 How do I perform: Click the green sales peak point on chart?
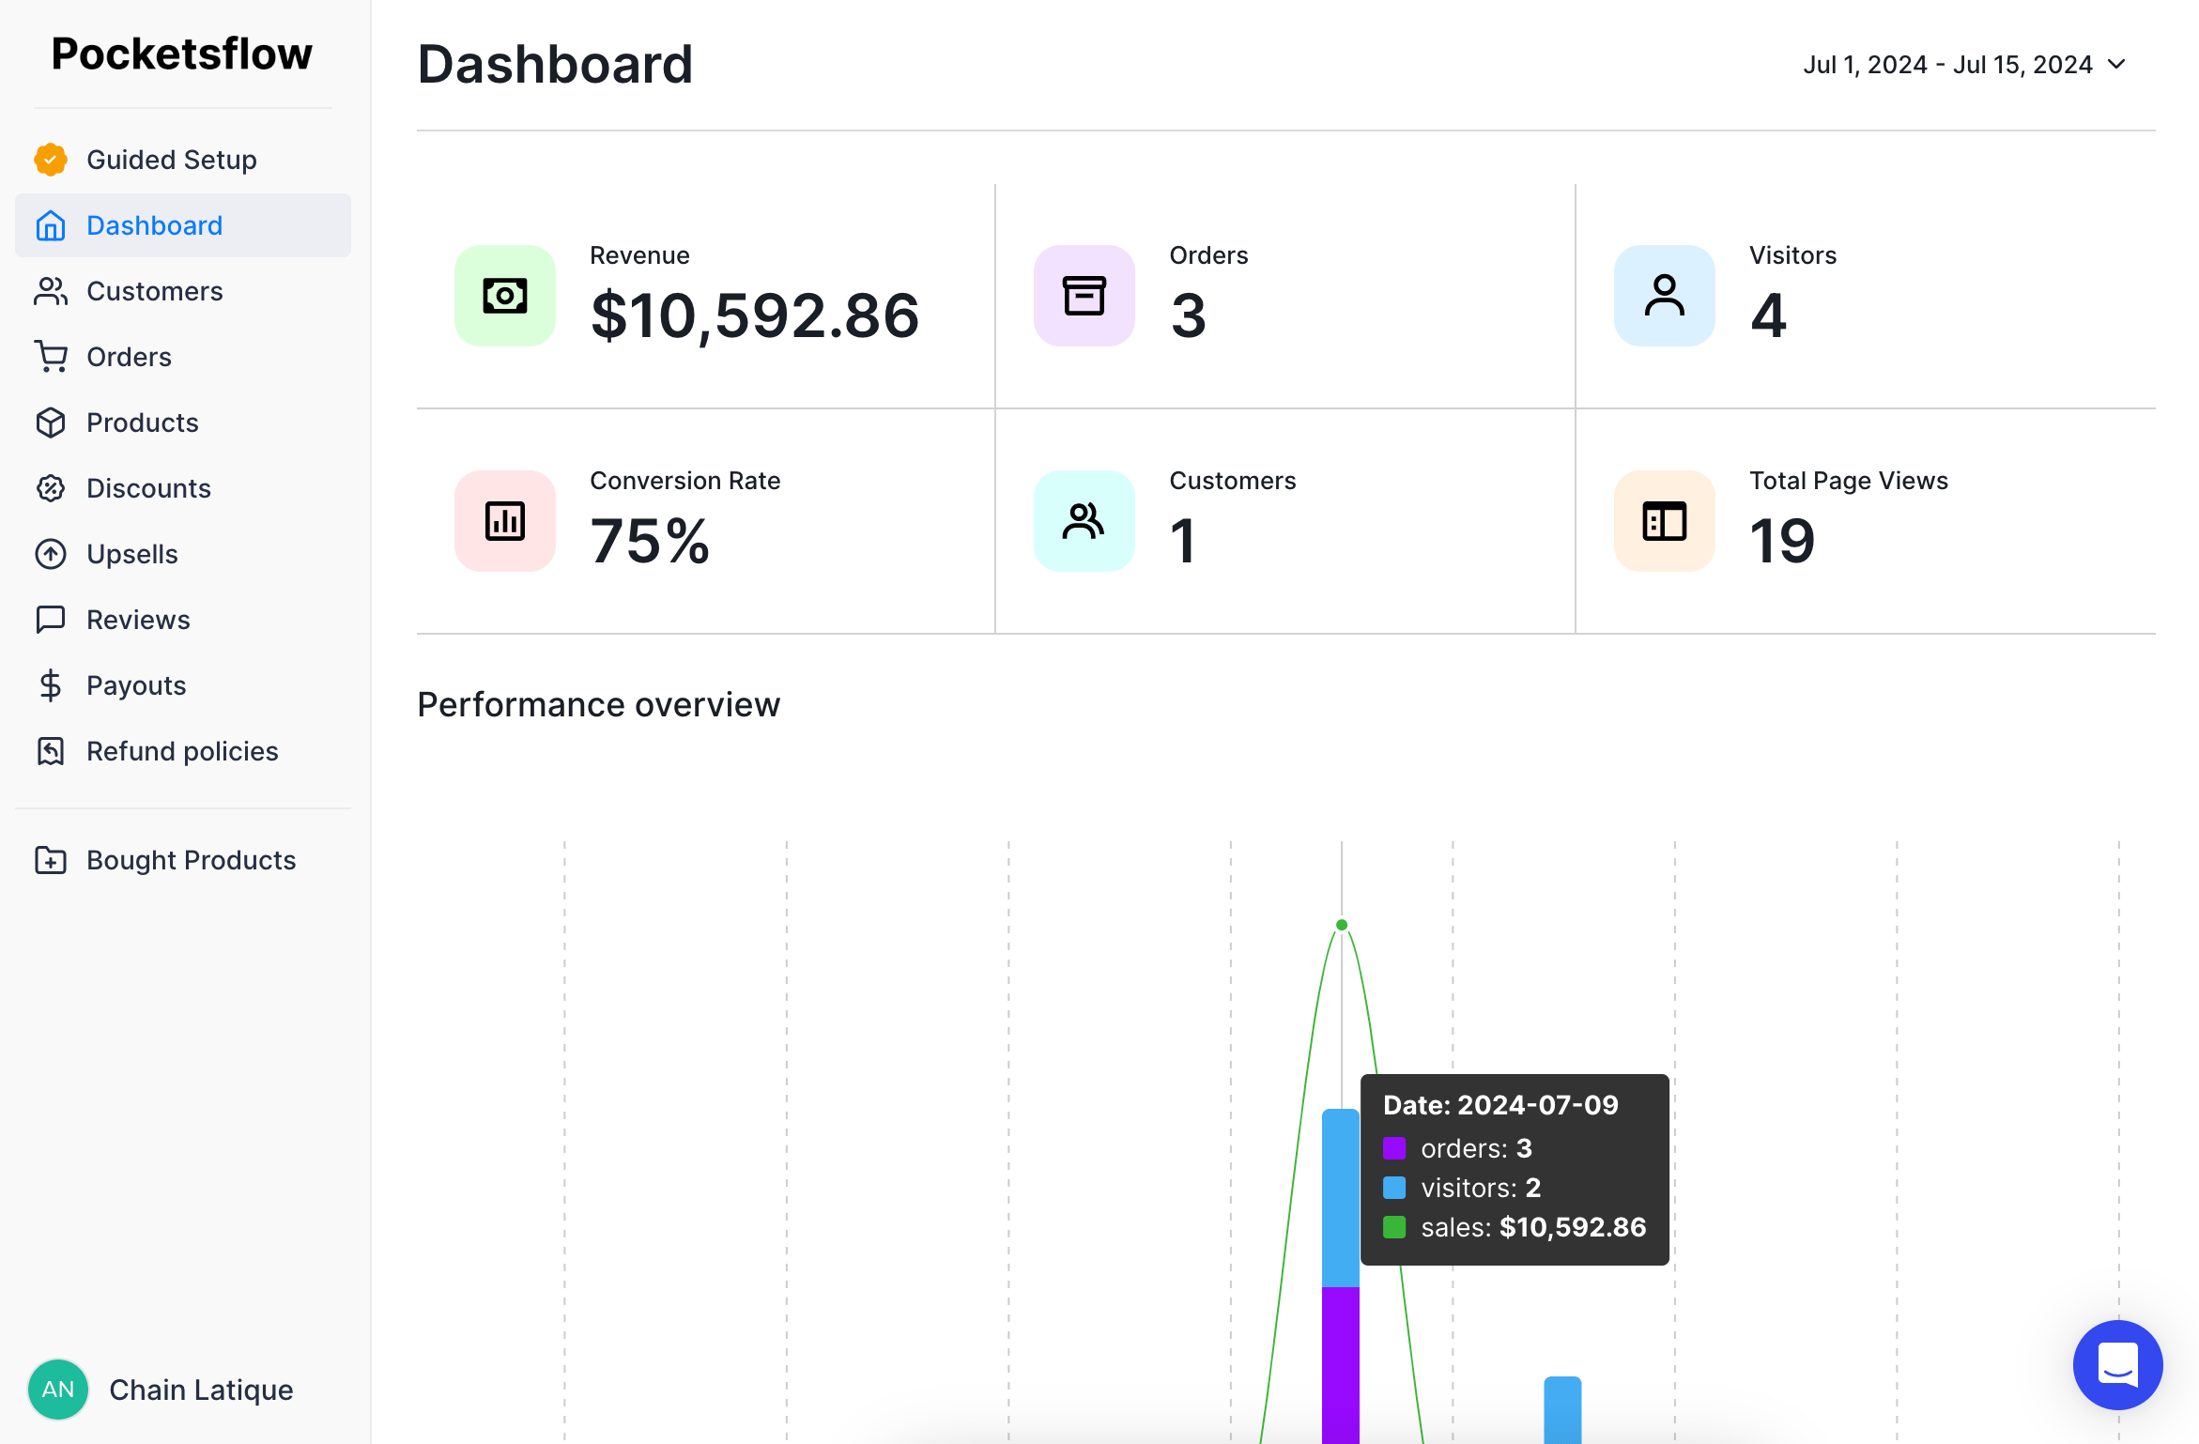coord(1342,925)
